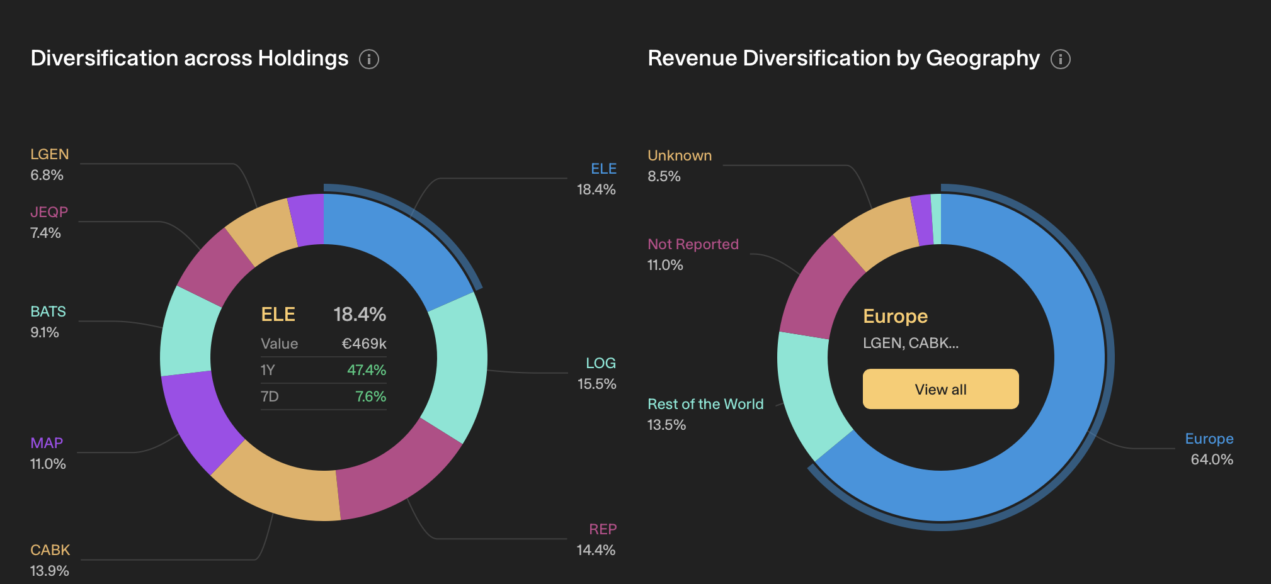The height and width of the screenshot is (584, 1271).
Task: Click the Not Reported geography label
Action: (693, 244)
